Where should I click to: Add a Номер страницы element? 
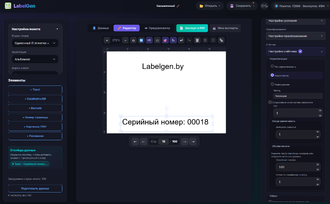point(35,117)
